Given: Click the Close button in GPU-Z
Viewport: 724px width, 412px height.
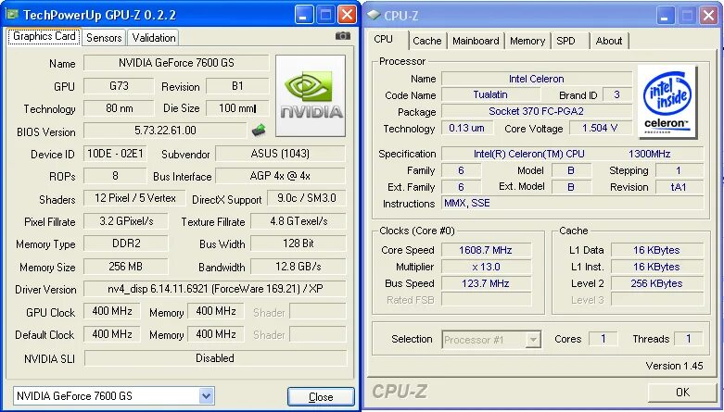Looking at the screenshot, I should pyautogui.click(x=321, y=397).
